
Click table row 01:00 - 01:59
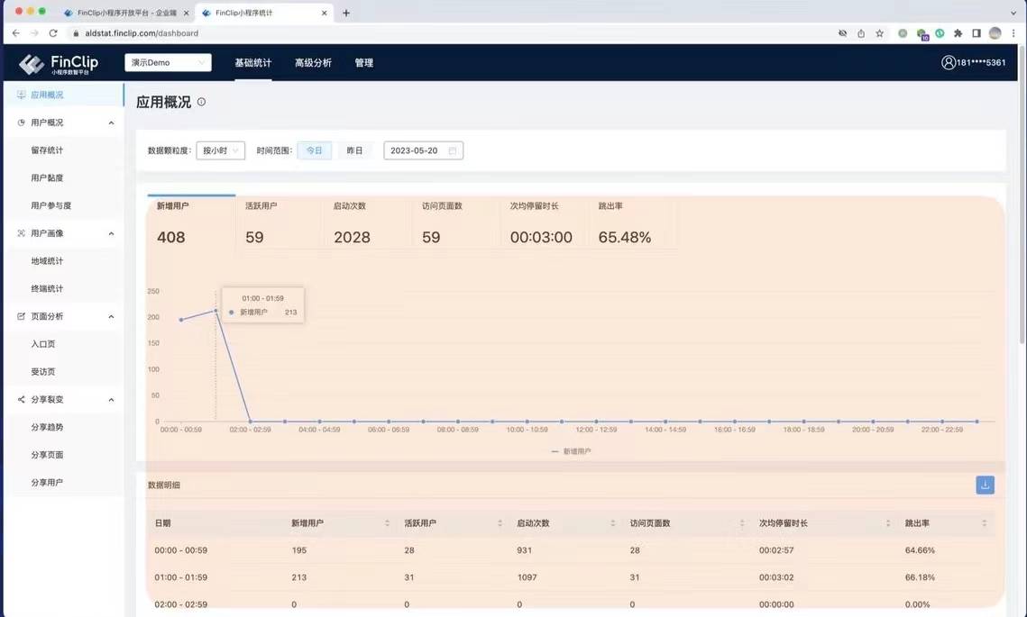(x=571, y=577)
